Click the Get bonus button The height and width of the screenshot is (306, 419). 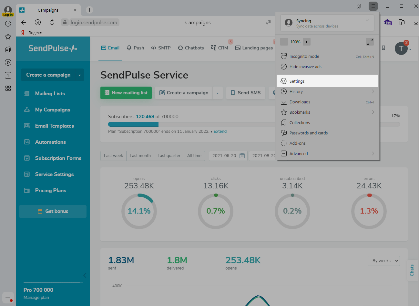point(53,211)
